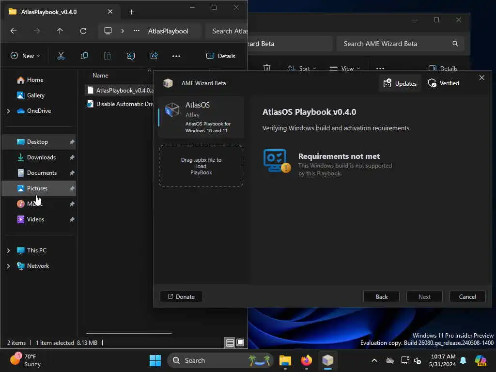The height and width of the screenshot is (372, 496).
Task: Expand the OneDrive tree node
Action: 9,111
